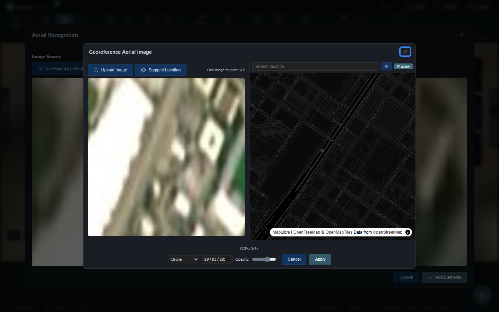Click the globe icon on Suggest Location
This screenshot has width=499, height=312.
click(143, 70)
